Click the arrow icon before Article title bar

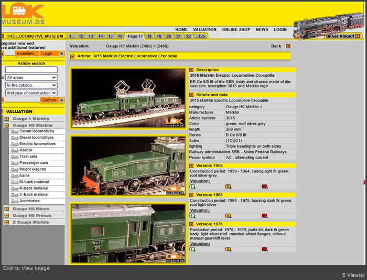click(x=72, y=56)
